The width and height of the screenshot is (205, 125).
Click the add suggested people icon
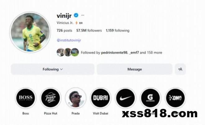click(x=180, y=69)
